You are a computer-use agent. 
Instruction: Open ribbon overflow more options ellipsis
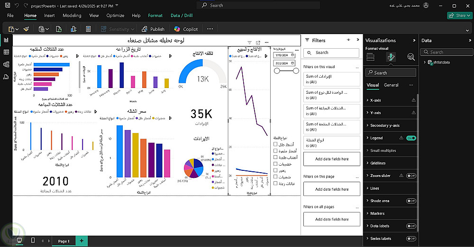(210, 29)
